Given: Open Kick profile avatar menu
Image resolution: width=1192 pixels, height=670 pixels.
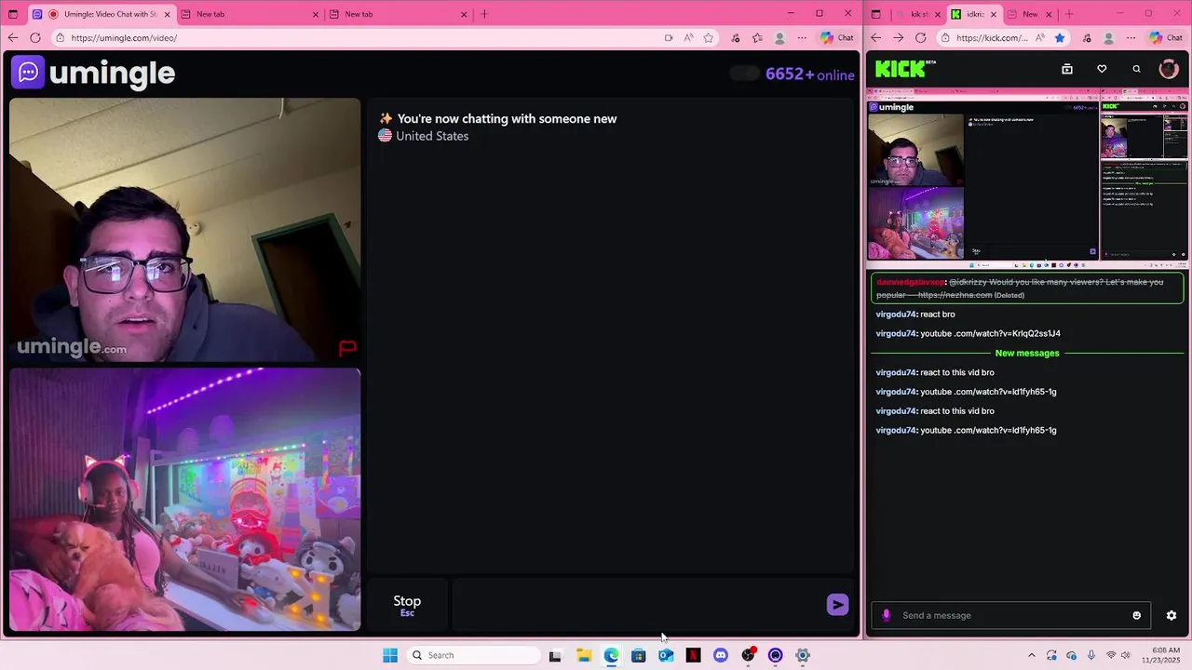Looking at the screenshot, I should tap(1169, 69).
